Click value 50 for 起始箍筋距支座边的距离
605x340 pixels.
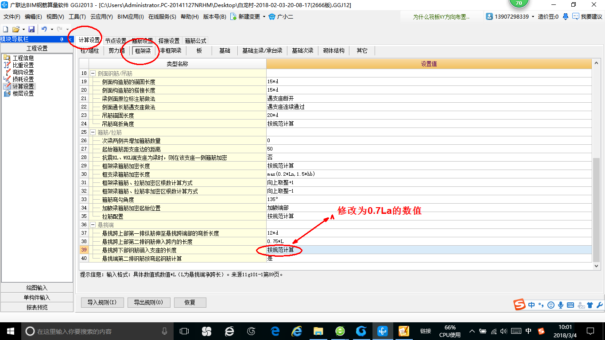point(429,149)
